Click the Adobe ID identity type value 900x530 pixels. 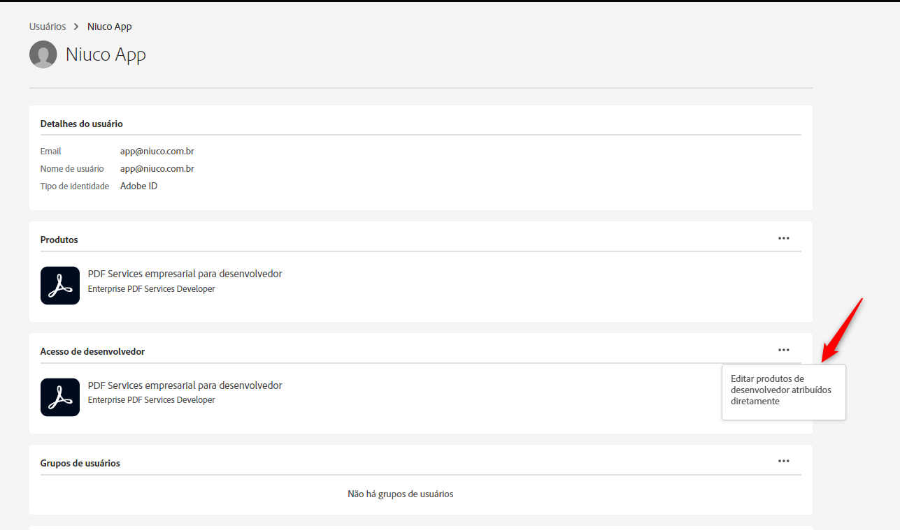coord(138,186)
